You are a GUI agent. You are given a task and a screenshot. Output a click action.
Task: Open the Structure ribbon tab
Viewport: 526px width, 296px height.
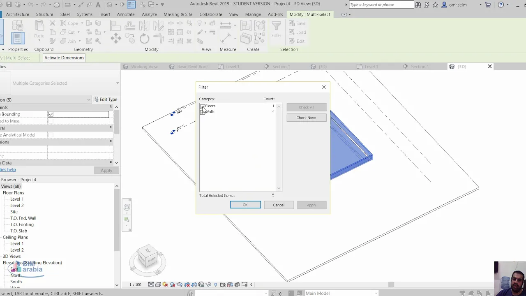[x=44, y=14]
